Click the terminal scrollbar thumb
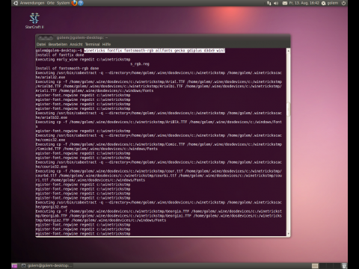This screenshot has height=269, width=359. [x=289, y=109]
